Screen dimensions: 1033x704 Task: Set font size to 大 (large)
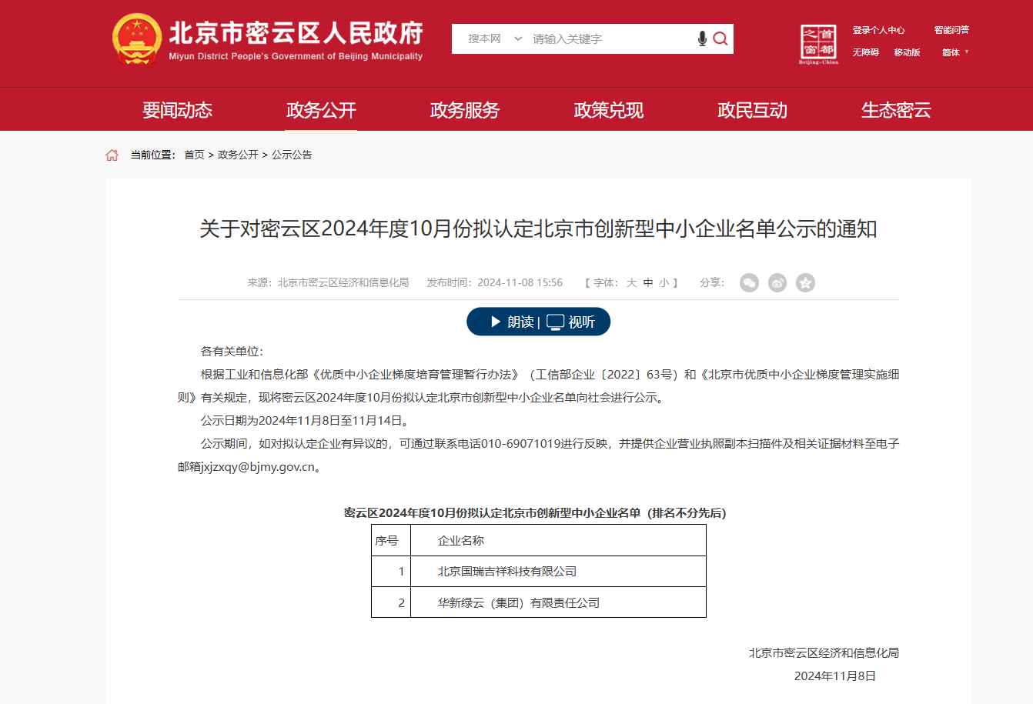(631, 283)
